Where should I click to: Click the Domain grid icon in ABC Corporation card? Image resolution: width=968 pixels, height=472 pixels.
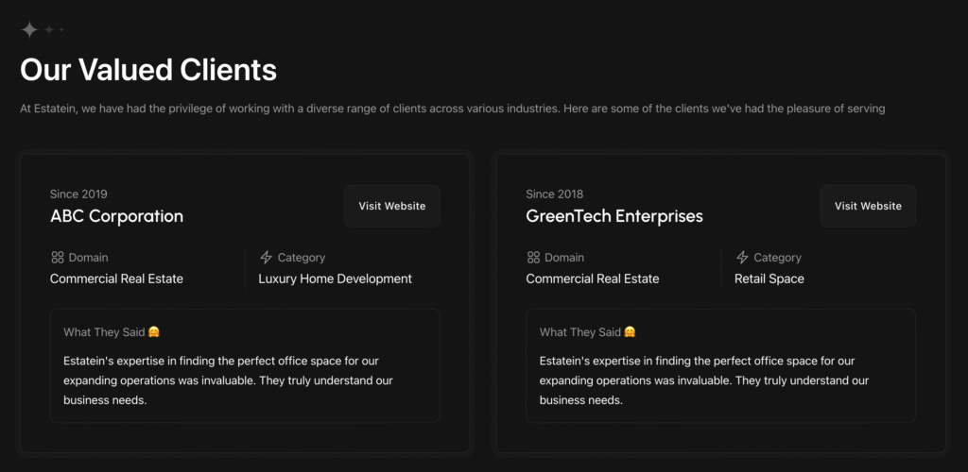[x=58, y=258]
